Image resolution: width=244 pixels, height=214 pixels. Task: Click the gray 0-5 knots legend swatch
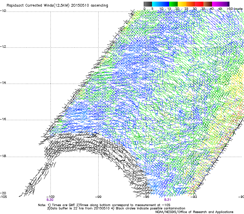click(148, 4)
